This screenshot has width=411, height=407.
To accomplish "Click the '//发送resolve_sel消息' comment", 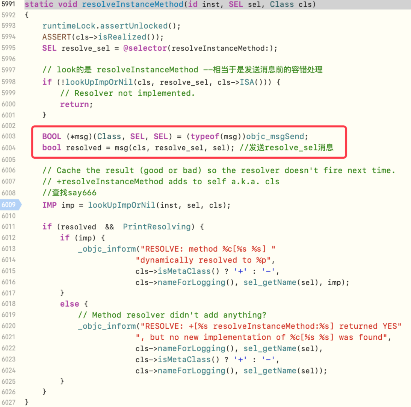I will 287,147.
